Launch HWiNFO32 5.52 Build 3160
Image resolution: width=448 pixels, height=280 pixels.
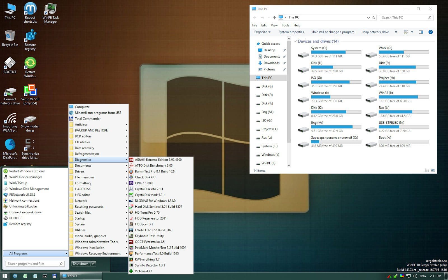click(161, 230)
